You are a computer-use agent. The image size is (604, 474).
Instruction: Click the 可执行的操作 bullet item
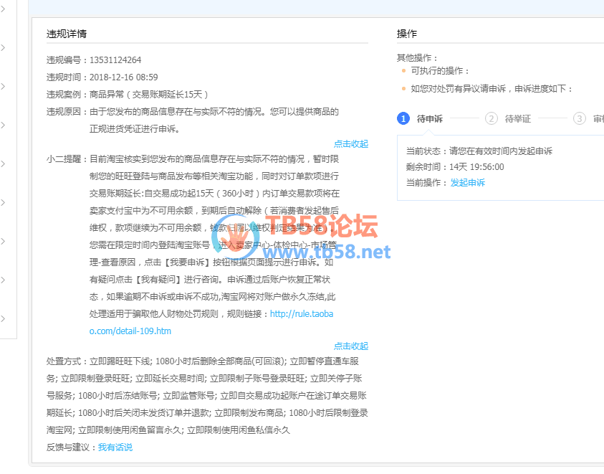coord(440,71)
